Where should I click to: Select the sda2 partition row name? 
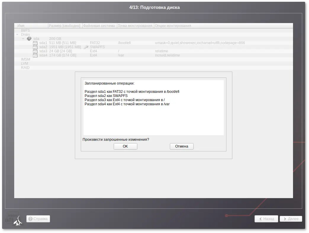43,47
